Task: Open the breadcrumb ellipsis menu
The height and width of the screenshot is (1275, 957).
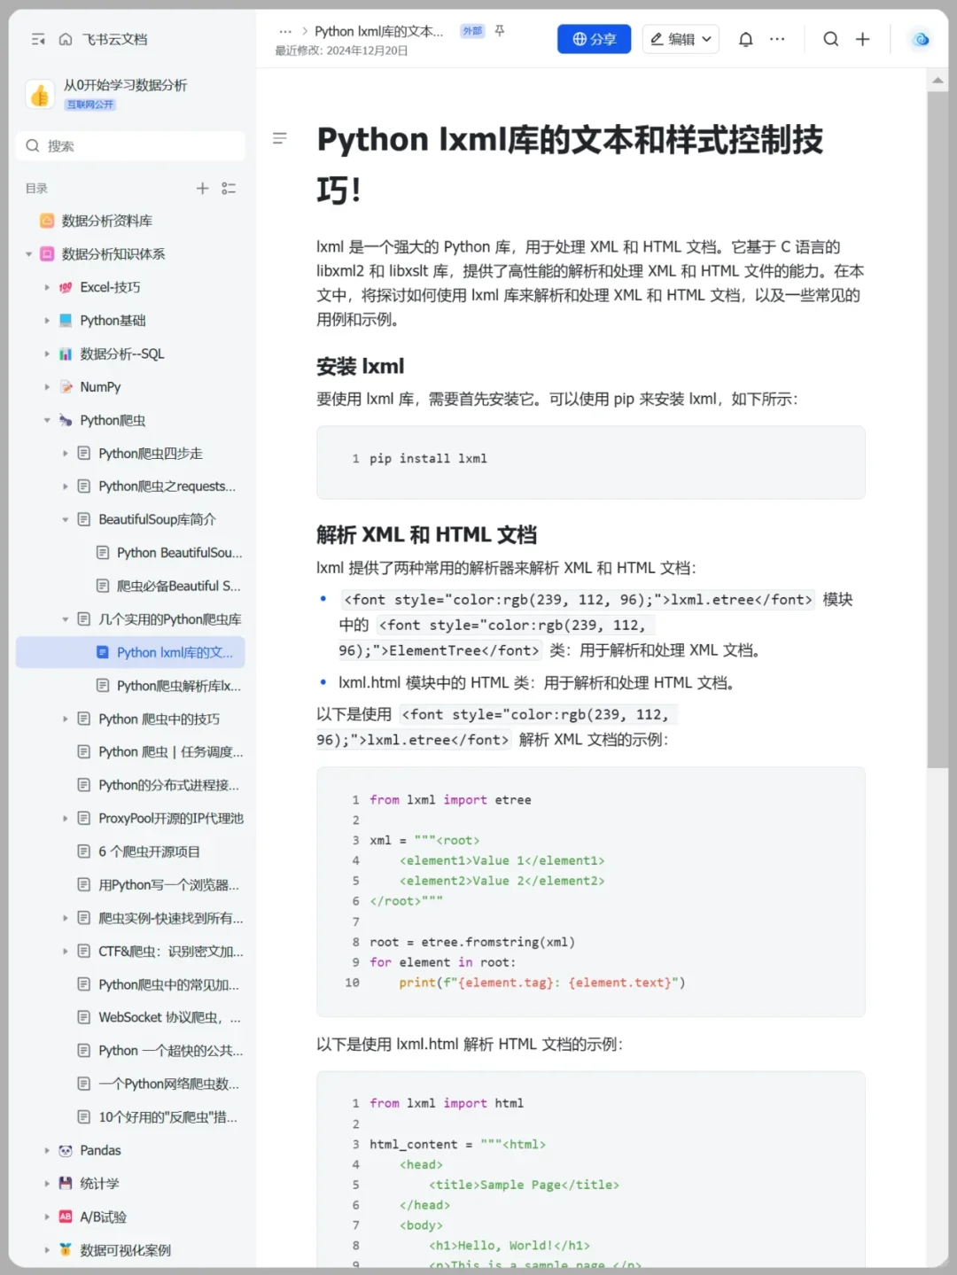Action: tap(285, 29)
